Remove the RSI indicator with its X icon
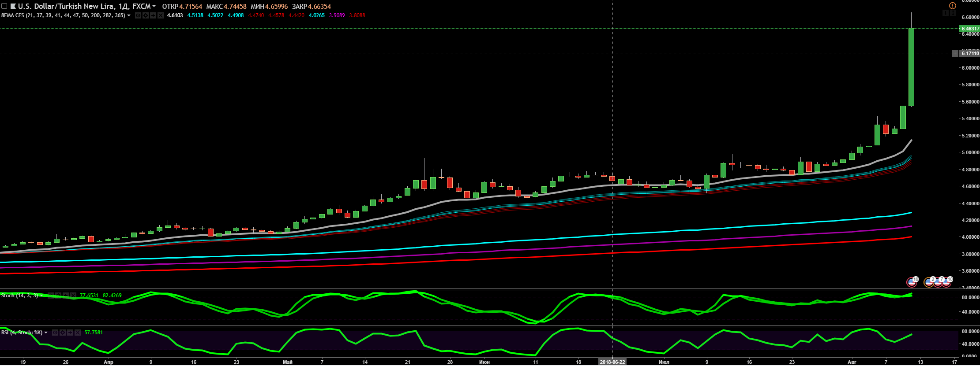 [78, 333]
